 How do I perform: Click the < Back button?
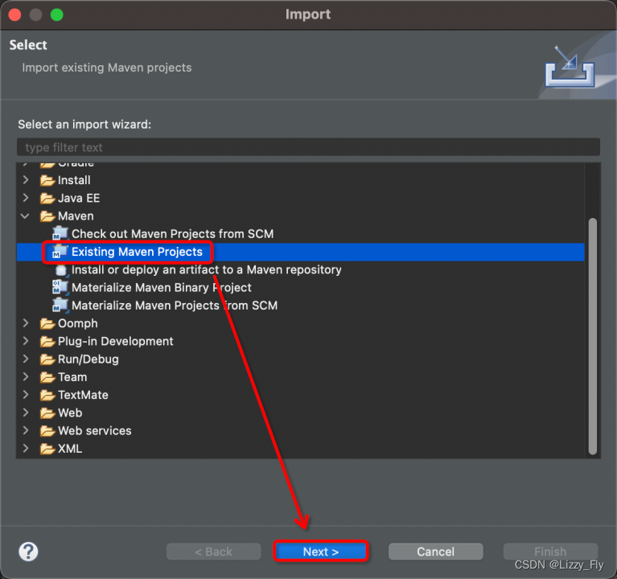(x=214, y=552)
